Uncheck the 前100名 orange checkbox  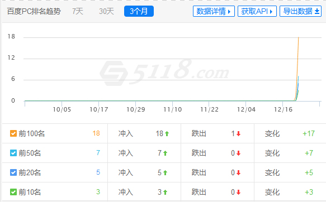click(x=13, y=133)
